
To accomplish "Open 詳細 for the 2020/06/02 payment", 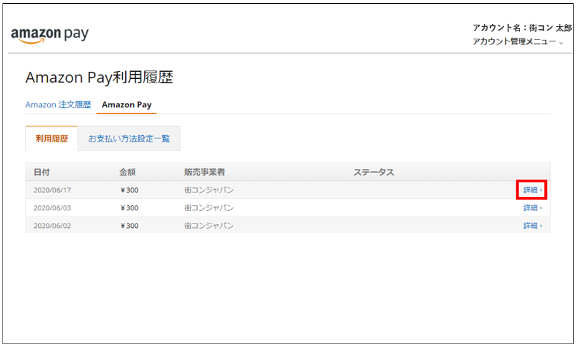I will [x=532, y=225].
